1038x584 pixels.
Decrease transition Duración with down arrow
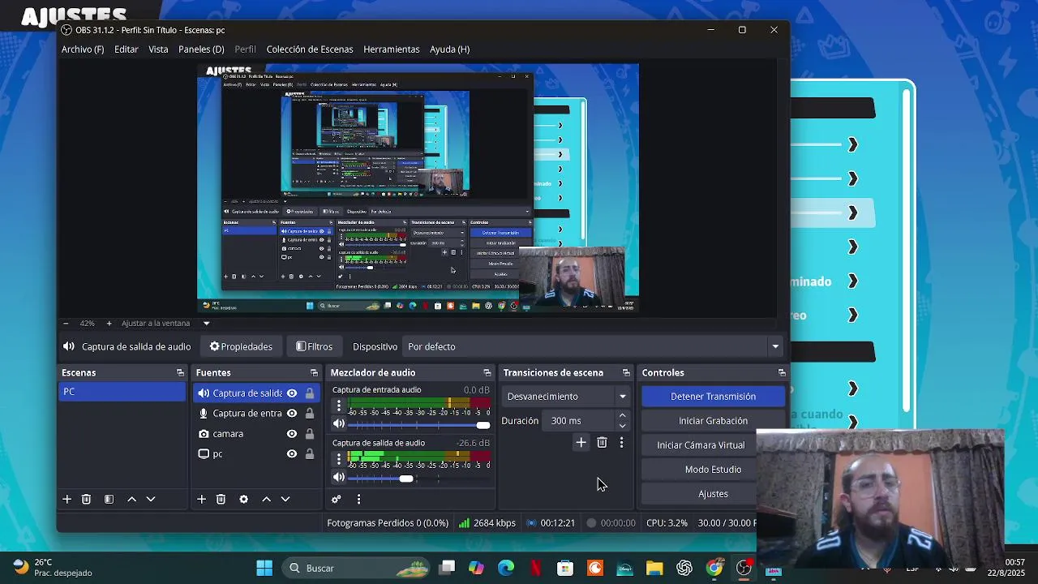(622, 426)
